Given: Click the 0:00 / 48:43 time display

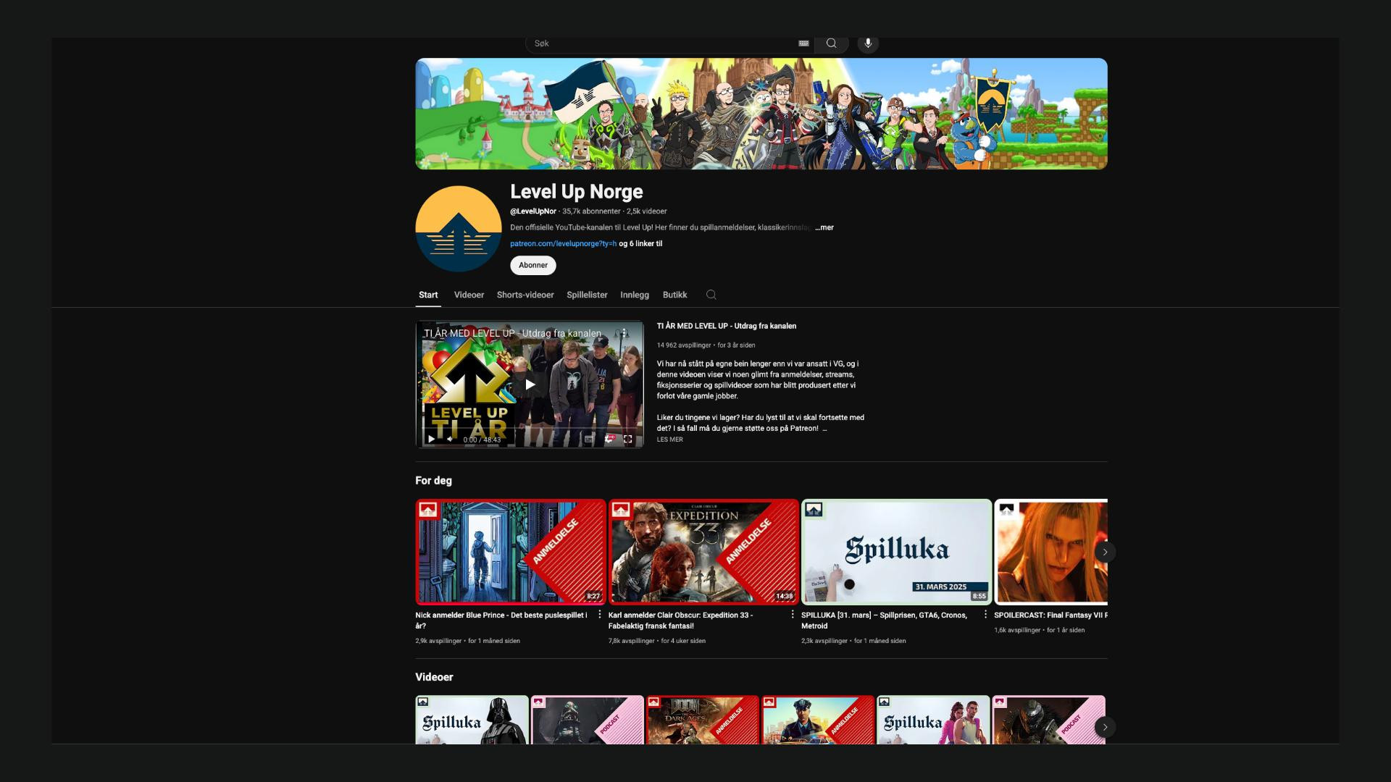Looking at the screenshot, I should point(482,440).
